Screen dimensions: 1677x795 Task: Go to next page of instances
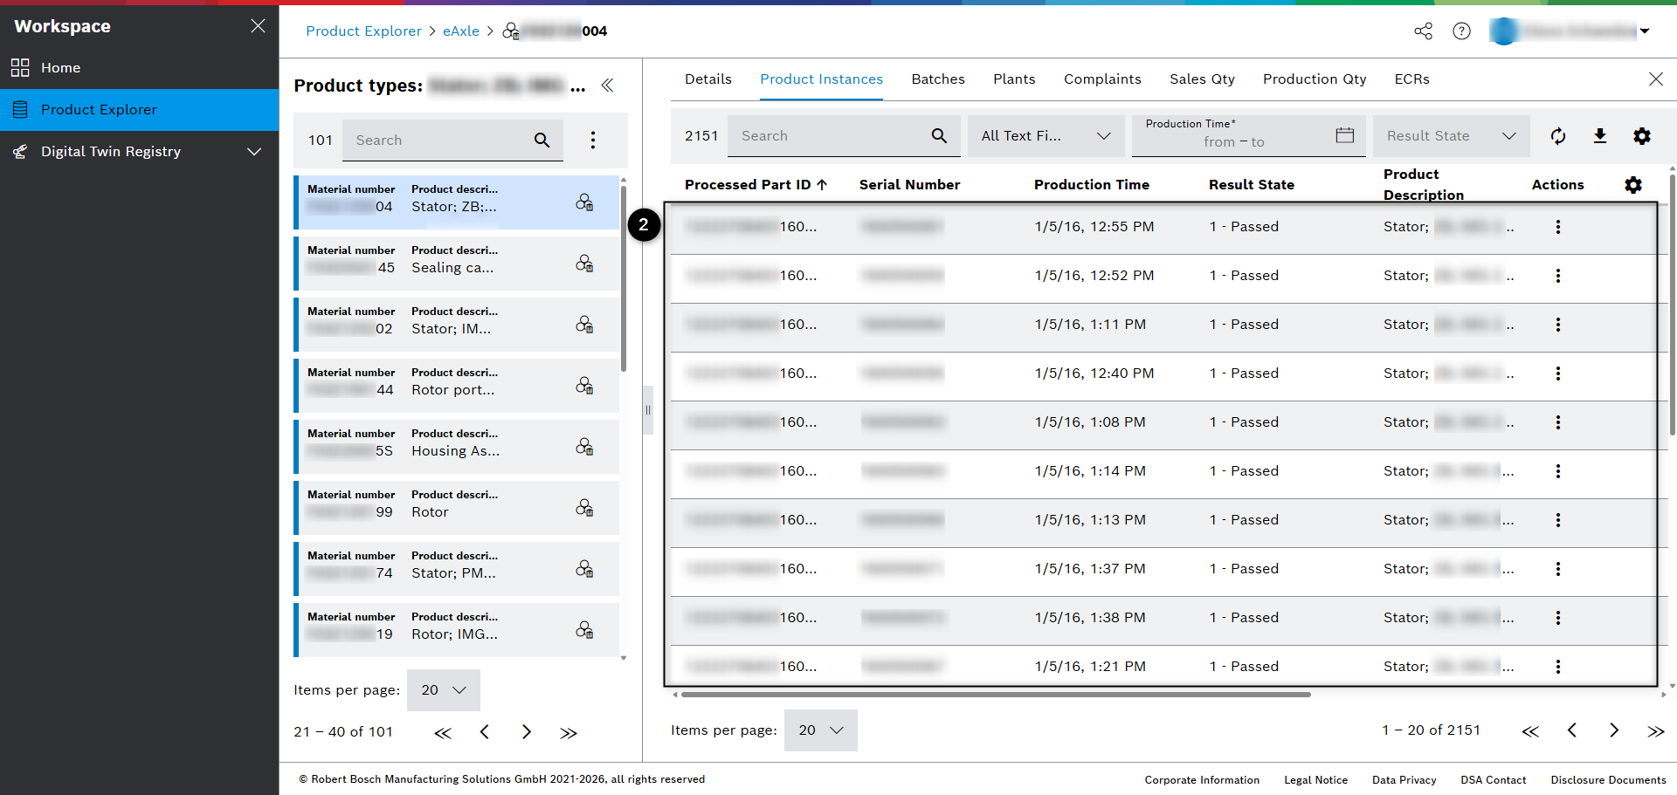[1614, 730]
